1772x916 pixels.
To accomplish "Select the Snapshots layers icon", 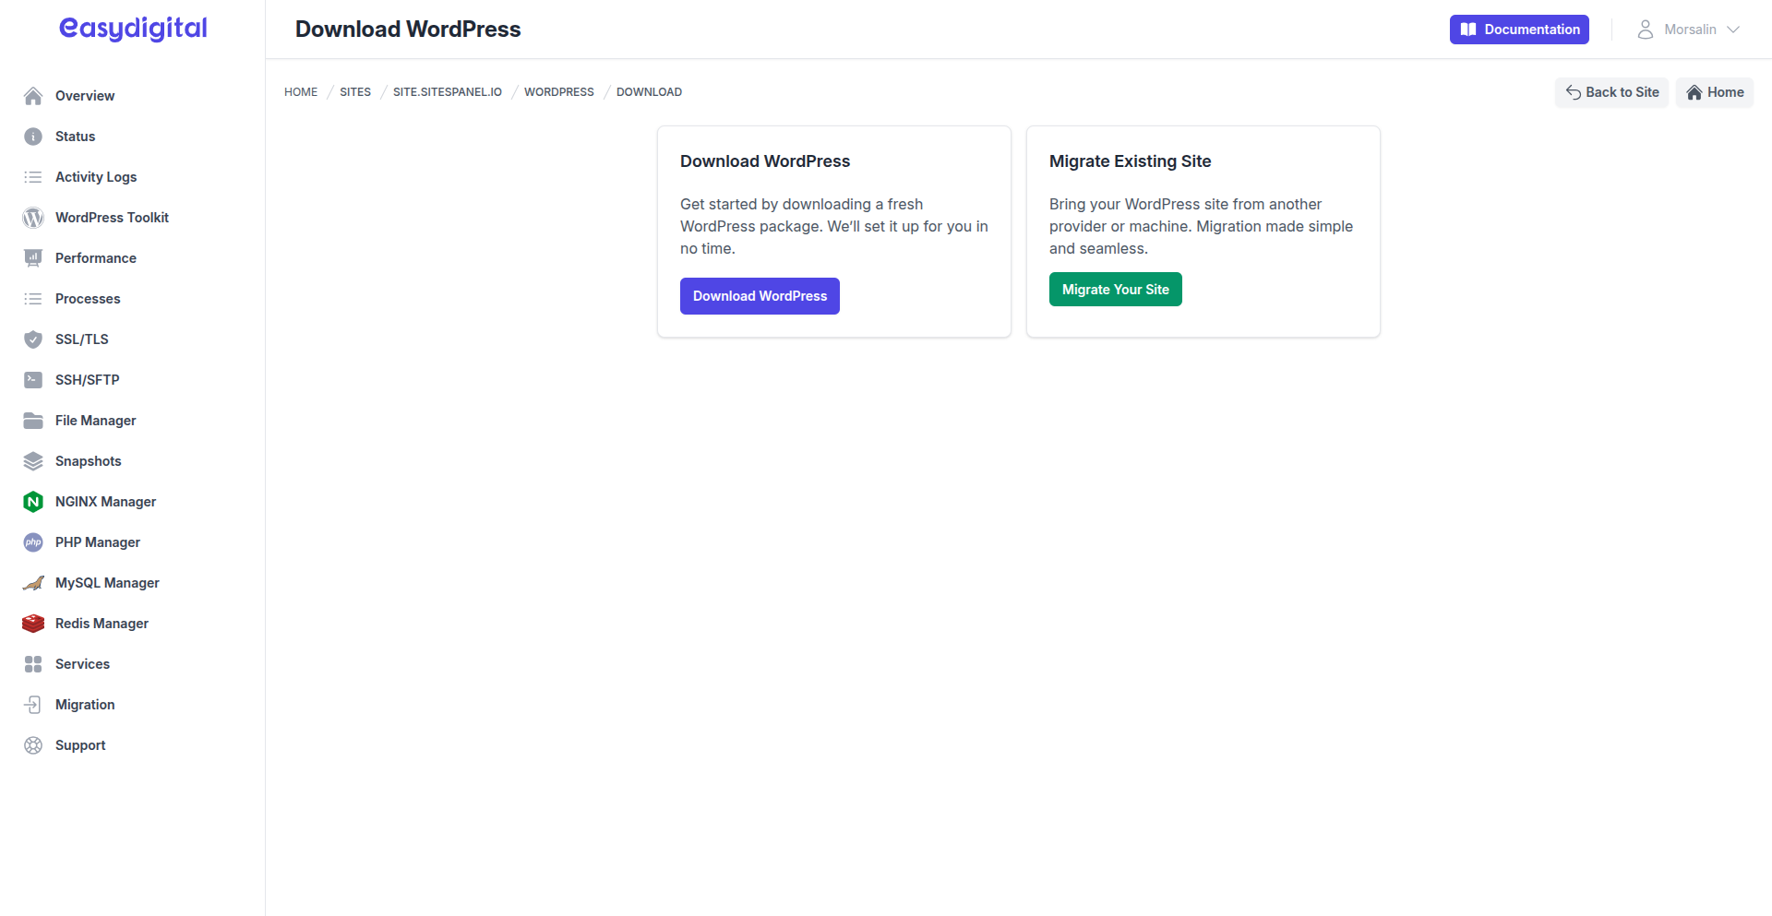I will click(33, 460).
